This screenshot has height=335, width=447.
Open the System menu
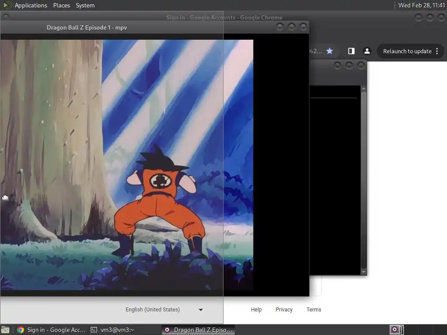(x=85, y=5)
